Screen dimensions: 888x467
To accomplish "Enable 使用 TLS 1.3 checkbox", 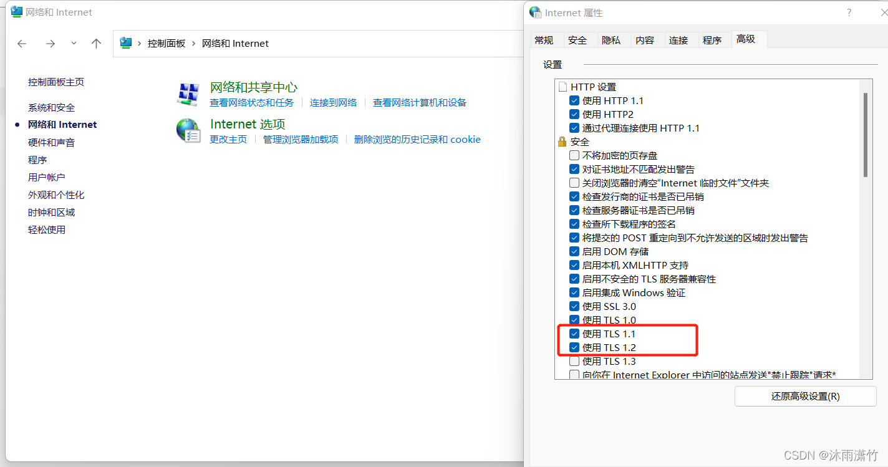I will pyautogui.click(x=574, y=361).
